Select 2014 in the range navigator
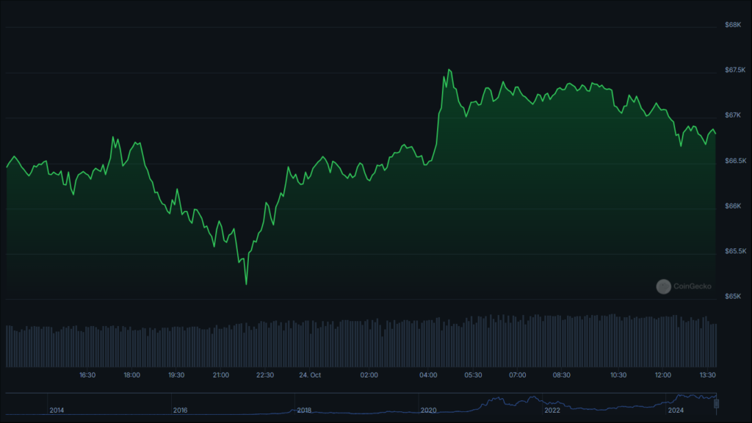 click(57, 410)
